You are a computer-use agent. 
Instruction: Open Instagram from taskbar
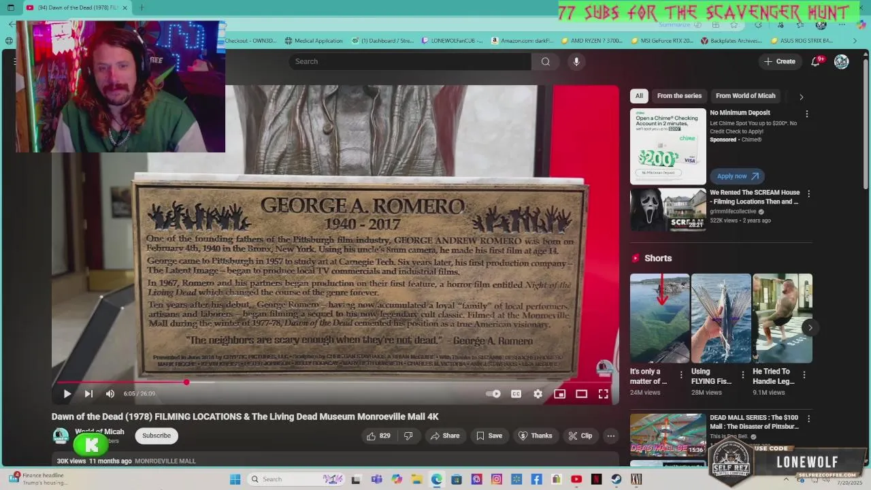(496, 479)
